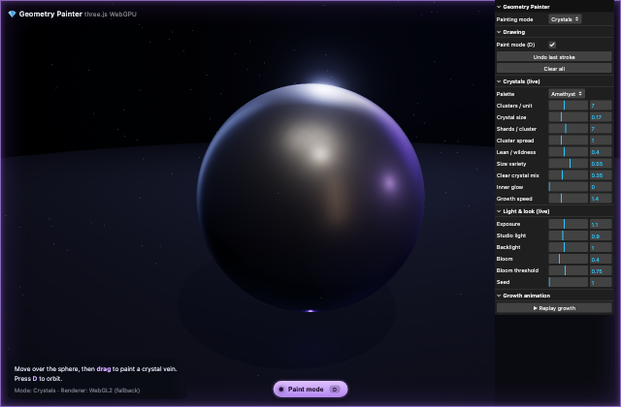Click the Lean / wildness value field 0.4
The image size is (621, 407).
pyautogui.click(x=601, y=152)
